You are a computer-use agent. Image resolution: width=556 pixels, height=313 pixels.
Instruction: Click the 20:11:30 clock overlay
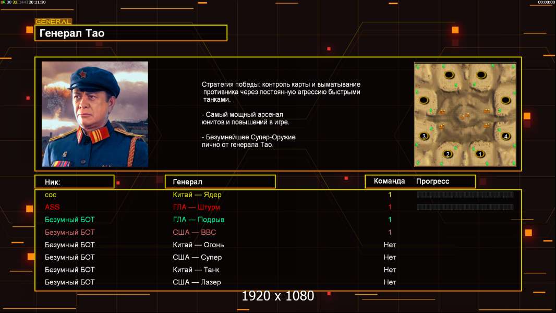tap(37, 2)
